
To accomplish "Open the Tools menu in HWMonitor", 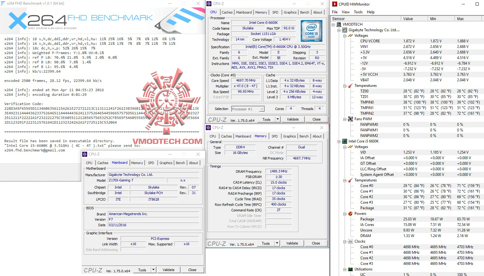I will click(x=358, y=12).
